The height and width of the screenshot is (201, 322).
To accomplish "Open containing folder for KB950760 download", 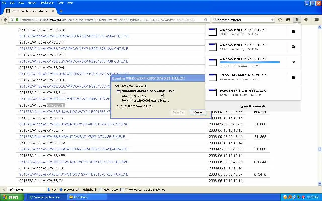I will click(293, 47).
